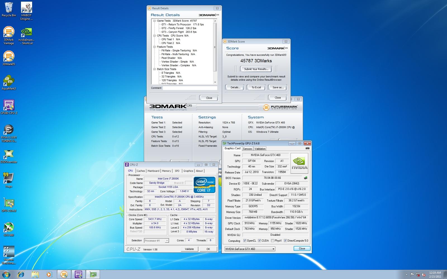The height and width of the screenshot is (279, 447).
Task: Click Validate button in CPU-Z
Action: point(189,249)
